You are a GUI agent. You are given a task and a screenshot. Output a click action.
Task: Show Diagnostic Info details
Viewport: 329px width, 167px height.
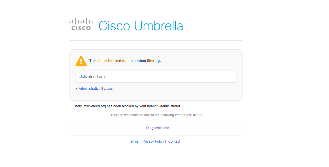(157, 128)
